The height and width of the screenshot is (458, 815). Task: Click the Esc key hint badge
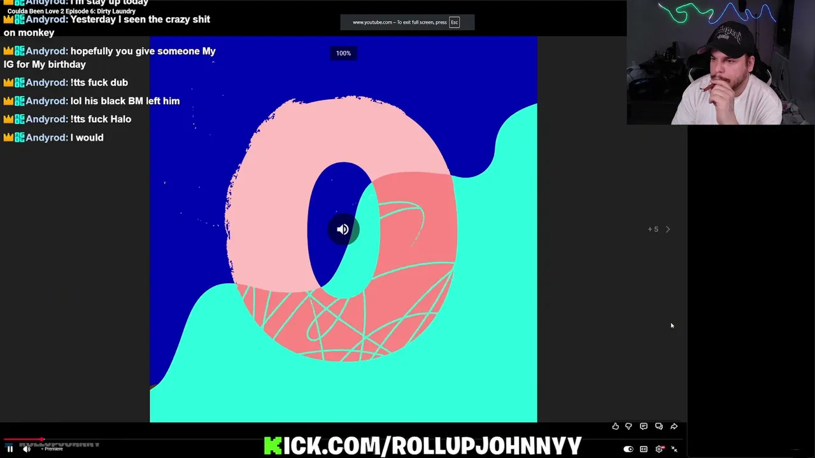[454, 22]
